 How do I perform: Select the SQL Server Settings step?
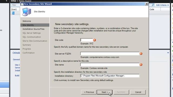(32, 33)
